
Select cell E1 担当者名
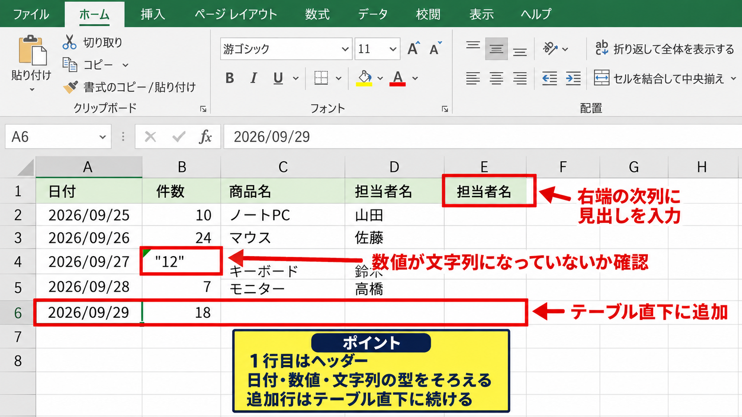pyautogui.click(x=485, y=191)
